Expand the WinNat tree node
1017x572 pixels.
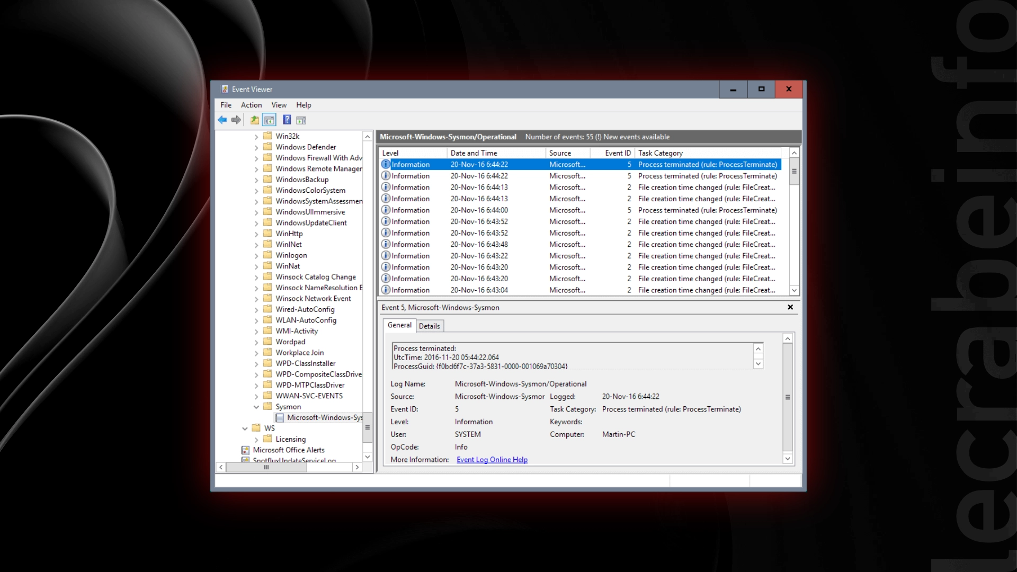coord(256,267)
